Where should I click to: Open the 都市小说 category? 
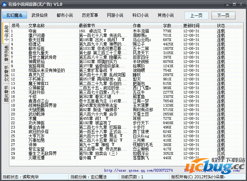(x=65, y=15)
